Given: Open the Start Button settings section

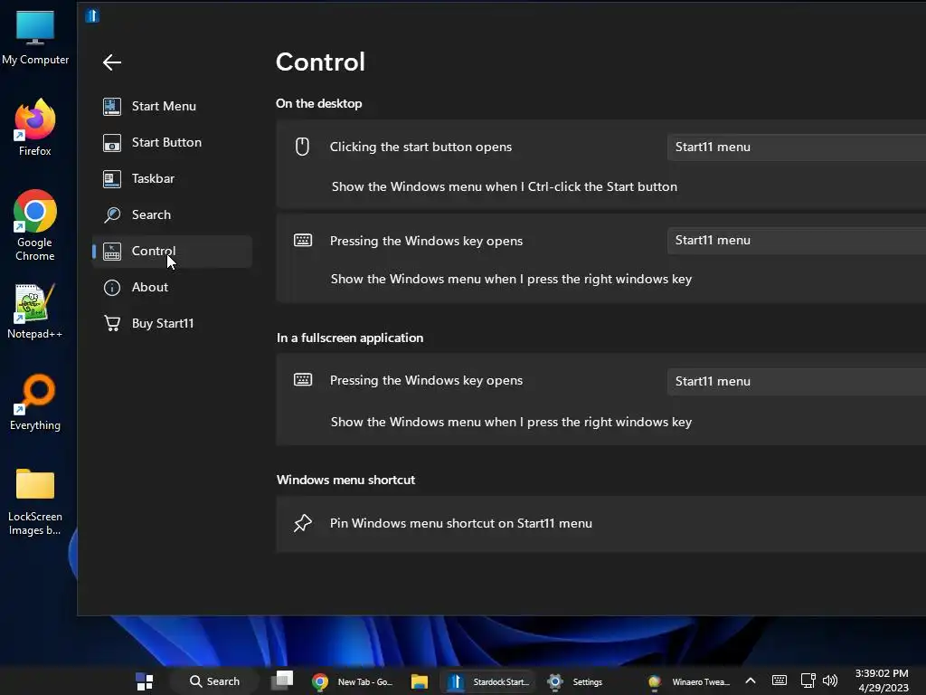Looking at the screenshot, I should point(172,142).
